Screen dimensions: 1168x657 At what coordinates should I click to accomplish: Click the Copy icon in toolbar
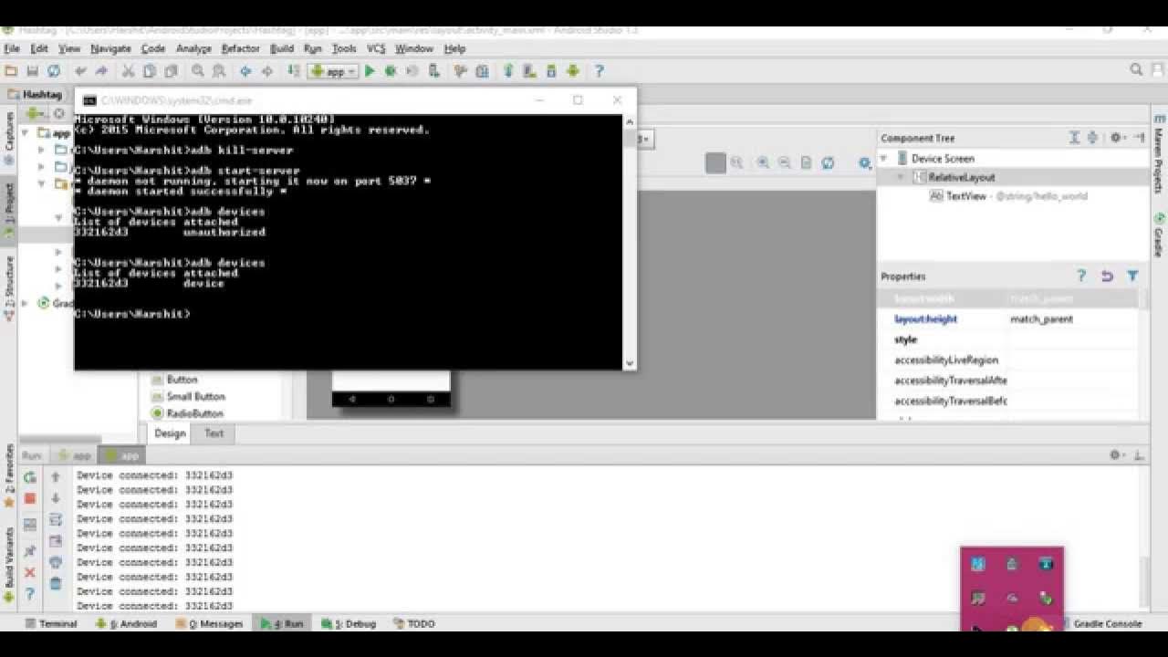point(148,70)
